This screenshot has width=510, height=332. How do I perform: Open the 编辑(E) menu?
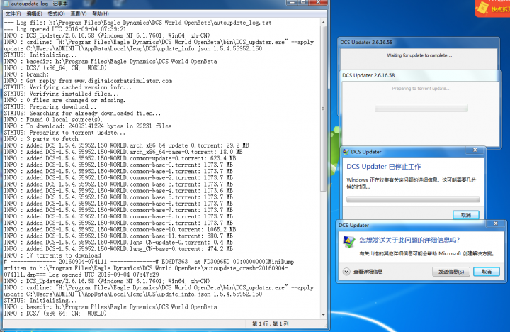(x=34, y=13)
